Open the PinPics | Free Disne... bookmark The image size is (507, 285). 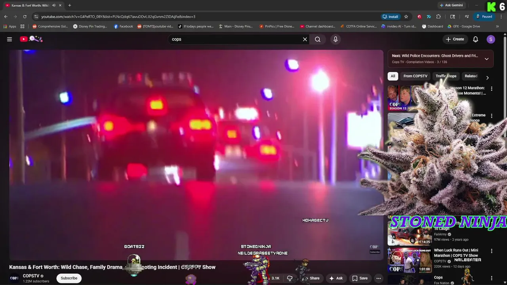click(276, 27)
